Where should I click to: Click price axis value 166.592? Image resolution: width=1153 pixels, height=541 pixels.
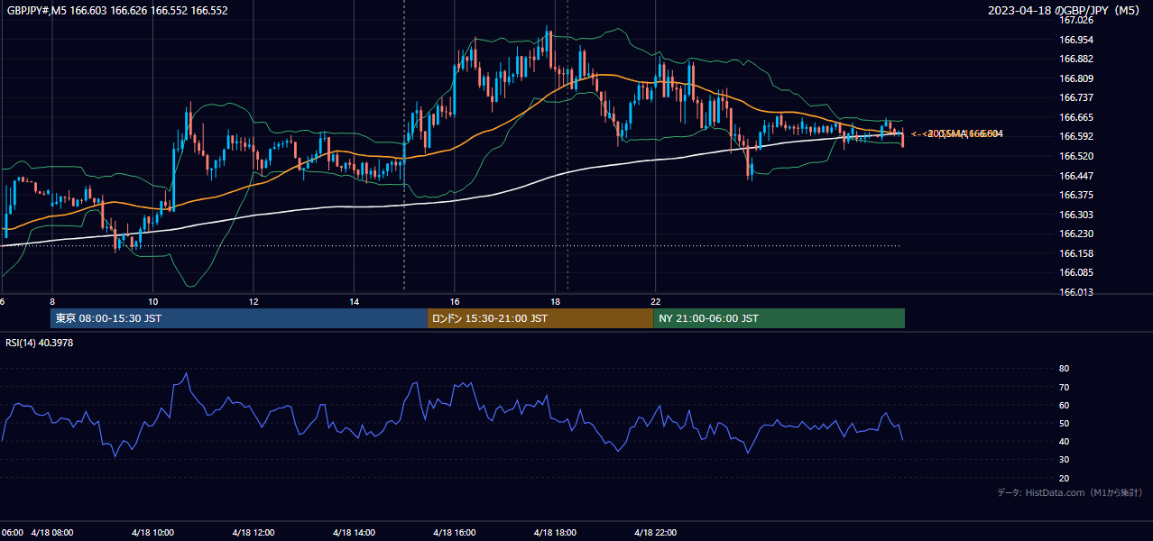point(1076,136)
